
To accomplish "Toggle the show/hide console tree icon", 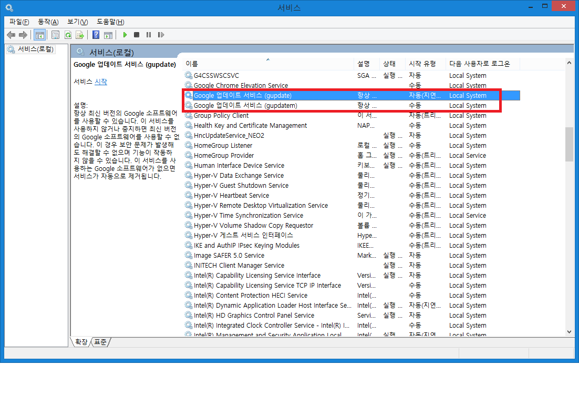I will 39,35.
